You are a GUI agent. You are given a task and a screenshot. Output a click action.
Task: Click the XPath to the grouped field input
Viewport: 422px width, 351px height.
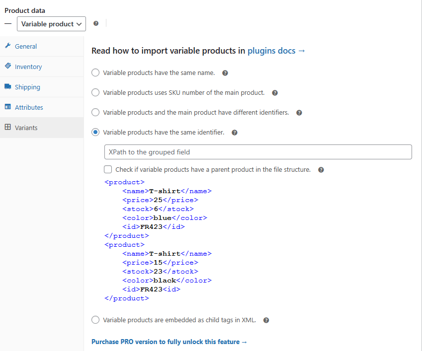coord(258,152)
